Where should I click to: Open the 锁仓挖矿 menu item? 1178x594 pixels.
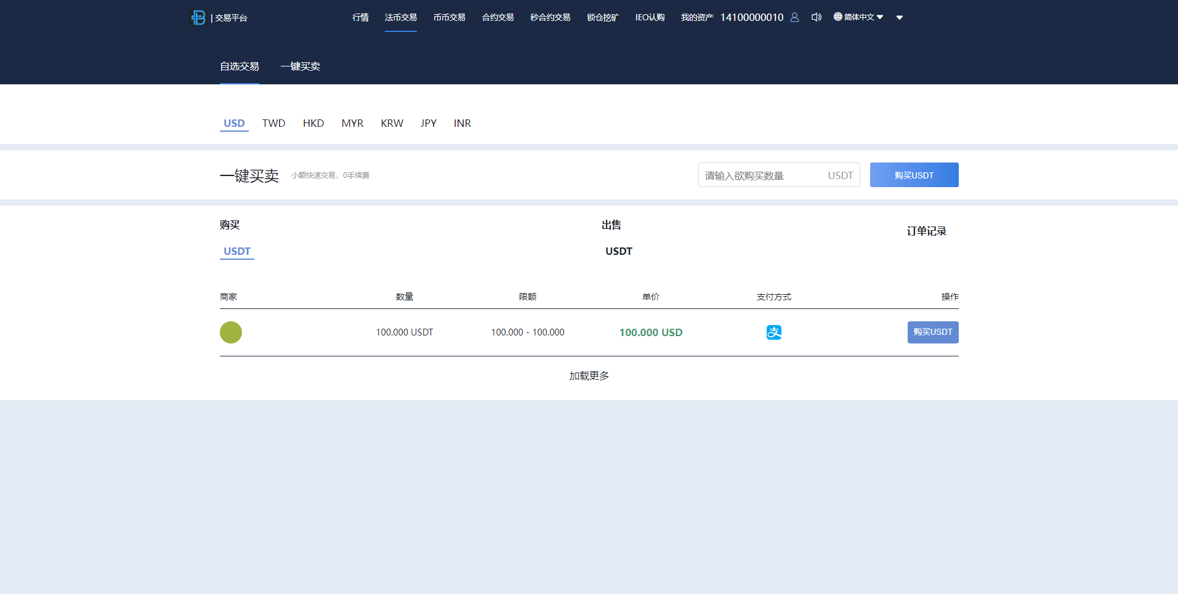602,17
